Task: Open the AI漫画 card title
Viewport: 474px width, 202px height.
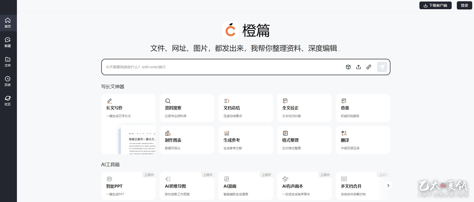Action: (230, 186)
